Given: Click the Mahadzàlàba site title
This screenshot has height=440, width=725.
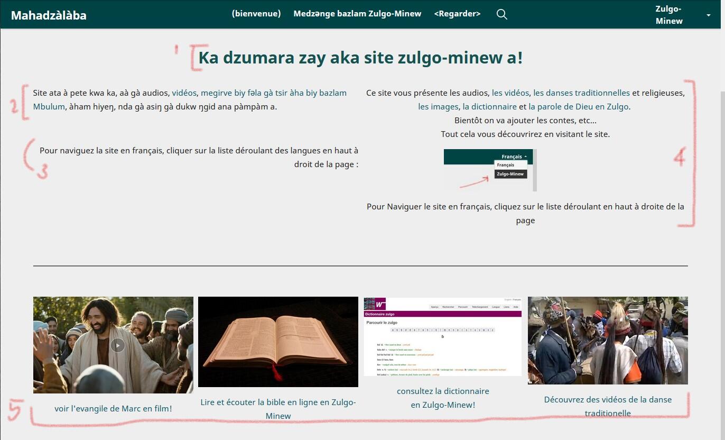Looking at the screenshot, I should [x=49, y=15].
